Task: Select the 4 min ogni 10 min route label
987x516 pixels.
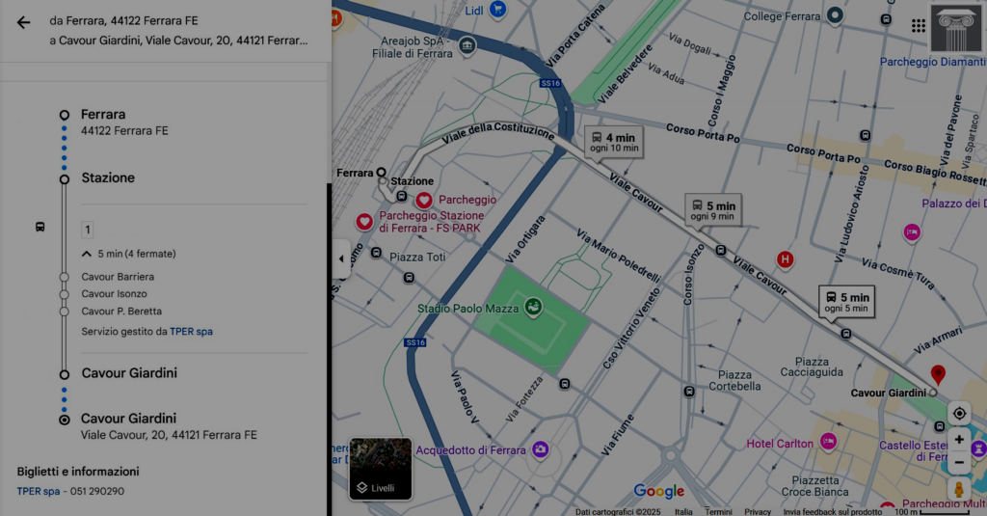Action: point(614,143)
